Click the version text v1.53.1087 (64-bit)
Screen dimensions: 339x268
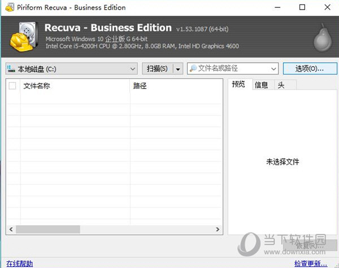click(x=202, y=29)
